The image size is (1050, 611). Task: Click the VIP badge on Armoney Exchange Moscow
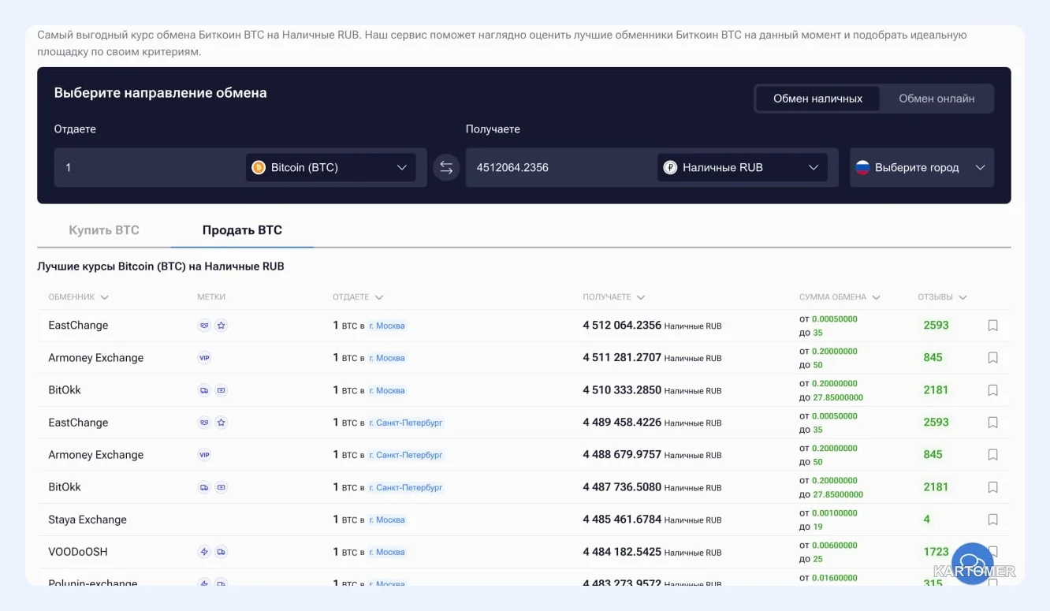pyautogui.click(x=204, y=358)
